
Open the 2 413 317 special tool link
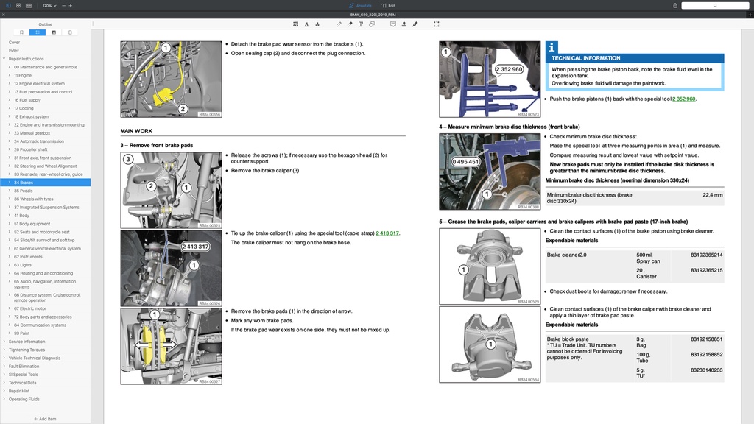(387, 233)
